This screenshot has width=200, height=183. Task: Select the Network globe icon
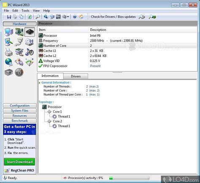9,62
